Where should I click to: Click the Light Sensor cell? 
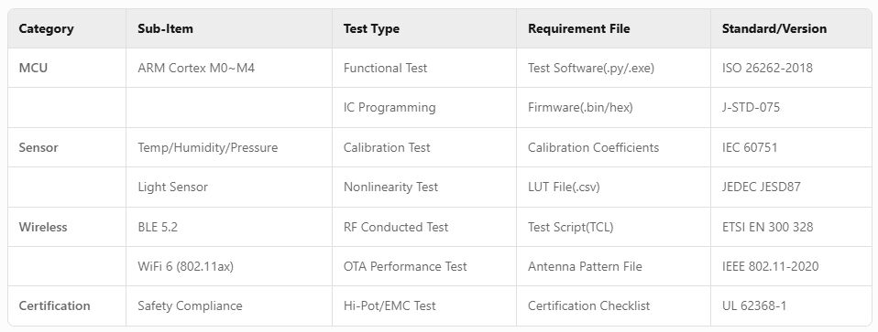click(x=229, y=187)
